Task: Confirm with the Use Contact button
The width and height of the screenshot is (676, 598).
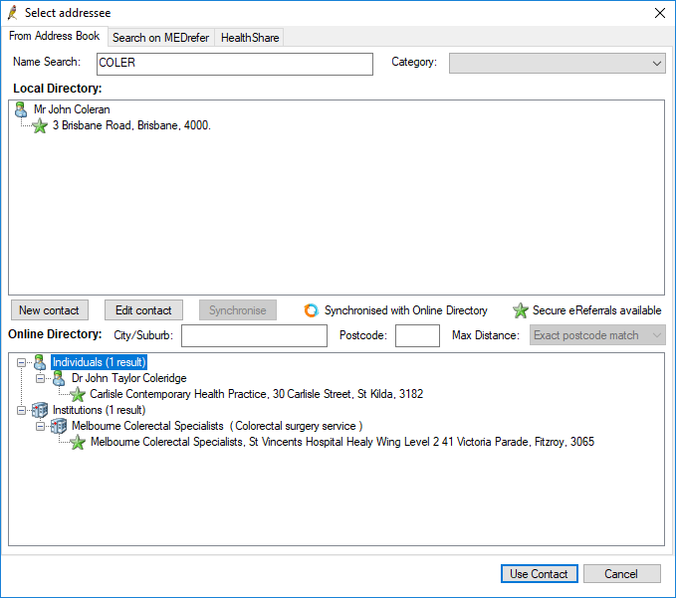Action: point(539,574)
